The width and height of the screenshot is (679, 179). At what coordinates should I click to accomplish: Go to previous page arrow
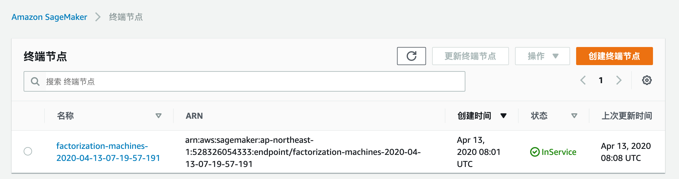point(583,80)
